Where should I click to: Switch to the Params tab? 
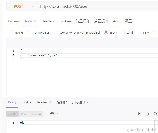(x=14, y=21)
